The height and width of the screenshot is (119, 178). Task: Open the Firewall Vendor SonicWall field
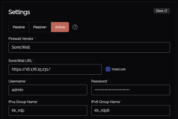tap(89, 47)
